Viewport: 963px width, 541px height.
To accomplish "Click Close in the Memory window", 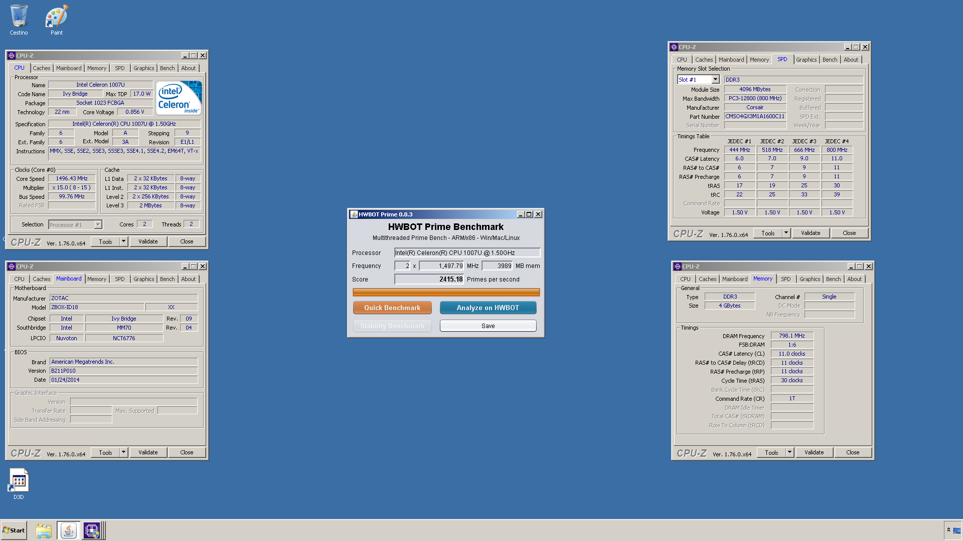I will (x=853, y=452).
